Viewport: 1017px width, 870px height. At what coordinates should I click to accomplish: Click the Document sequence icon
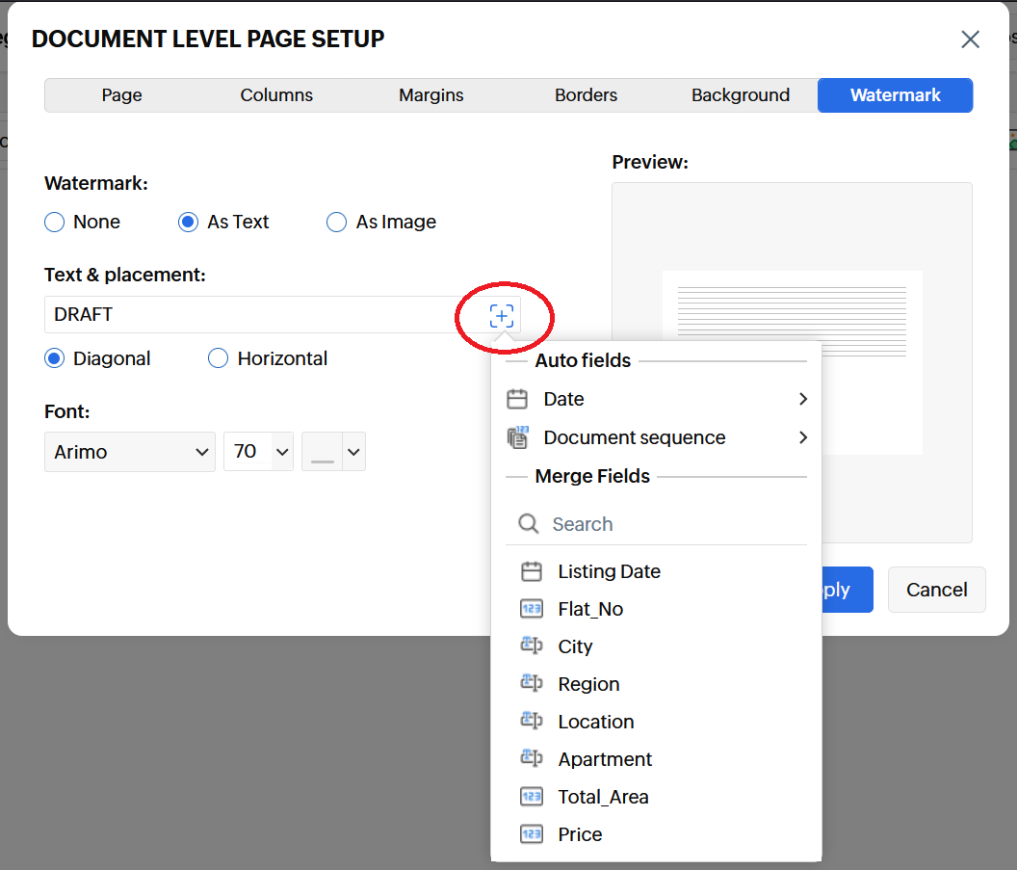(x=517, y=437)
